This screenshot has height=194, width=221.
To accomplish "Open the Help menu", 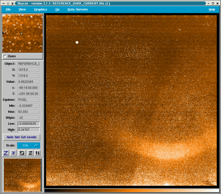I will click(x=212, y=9).
